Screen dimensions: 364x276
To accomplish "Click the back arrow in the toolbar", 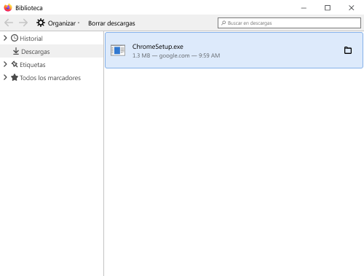I will (9, 23).
